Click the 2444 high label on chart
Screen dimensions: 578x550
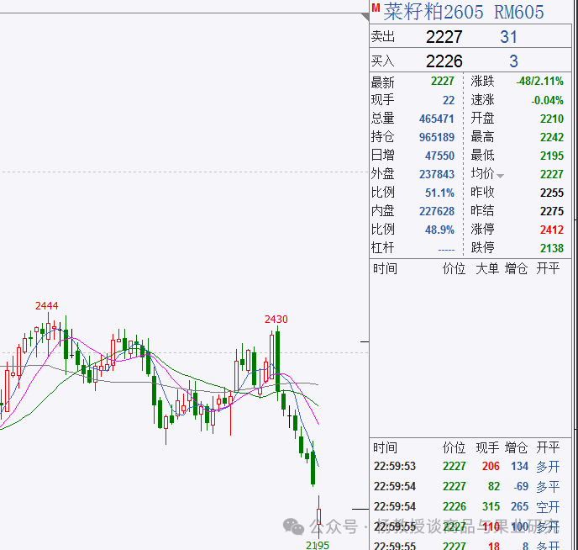point(46,305)
